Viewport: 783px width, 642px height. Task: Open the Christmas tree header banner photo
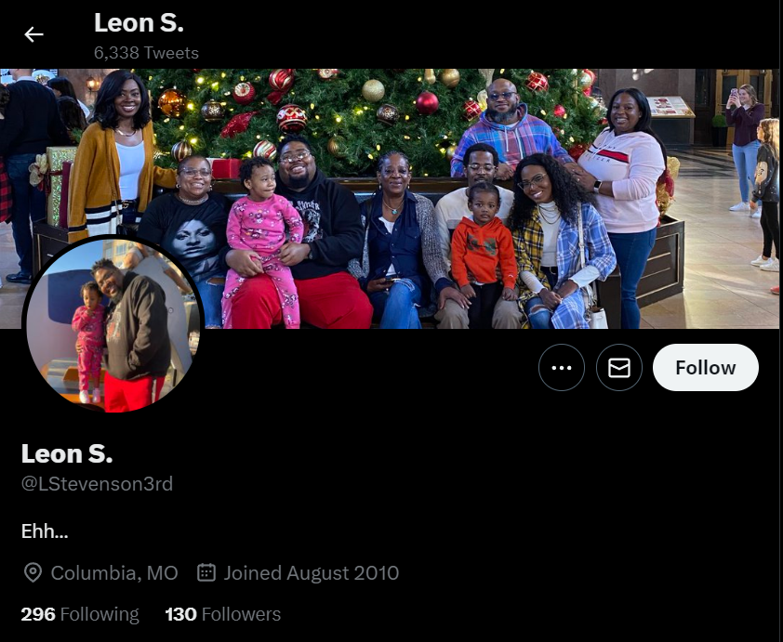click(x=390, y=199)
